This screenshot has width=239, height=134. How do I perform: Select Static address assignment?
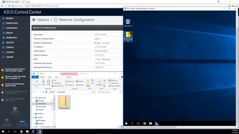95,43
